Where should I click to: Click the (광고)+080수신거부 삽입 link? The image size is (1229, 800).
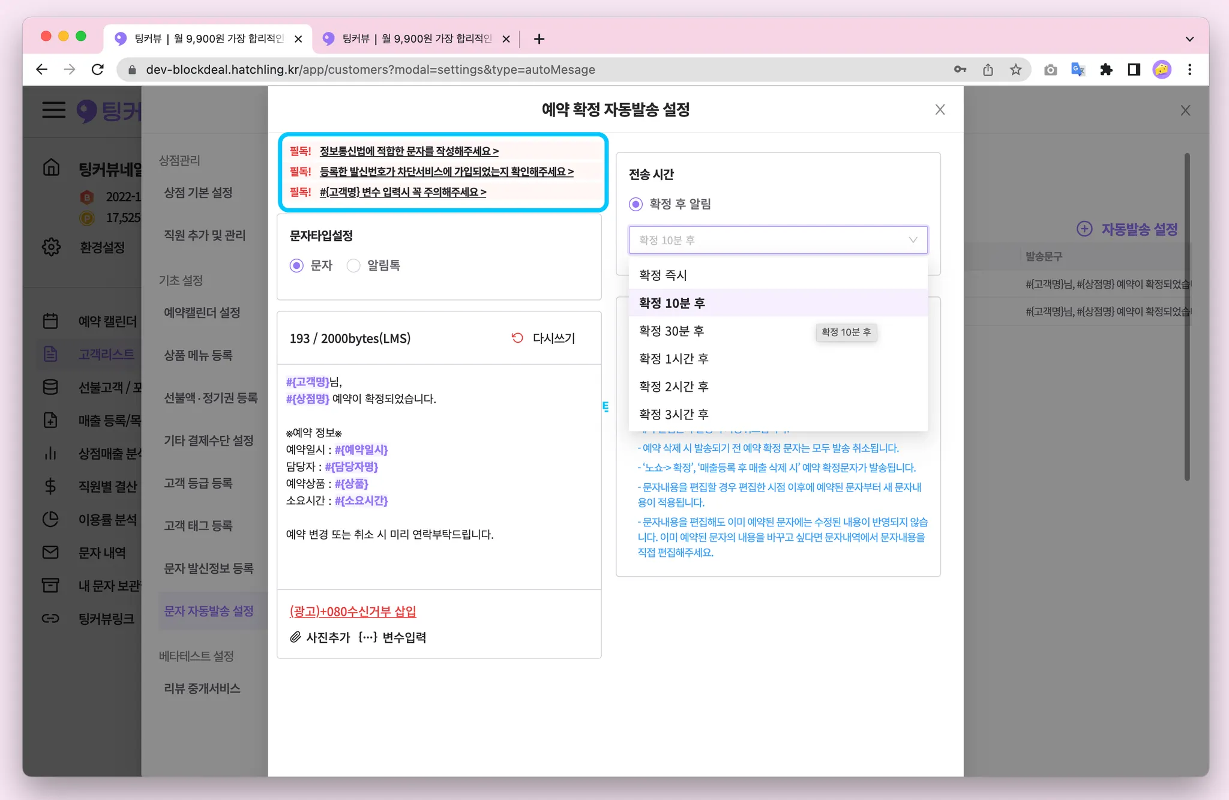point(352,611)
